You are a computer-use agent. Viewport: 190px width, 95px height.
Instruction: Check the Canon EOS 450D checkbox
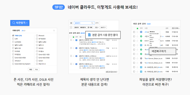click(13, 58)
